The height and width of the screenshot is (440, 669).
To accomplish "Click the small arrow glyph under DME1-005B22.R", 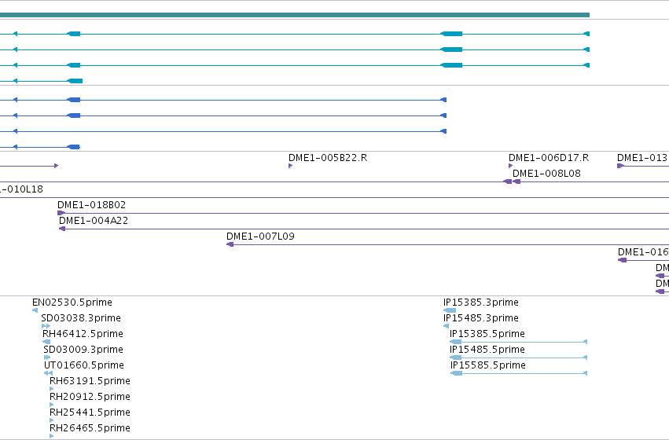I will pos(291,166).
